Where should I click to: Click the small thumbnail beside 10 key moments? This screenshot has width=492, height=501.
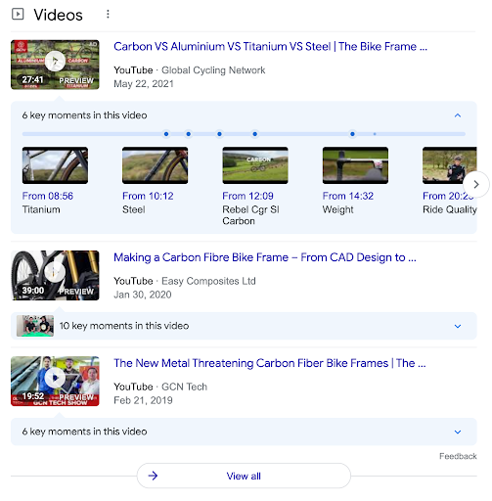[35, 326]
